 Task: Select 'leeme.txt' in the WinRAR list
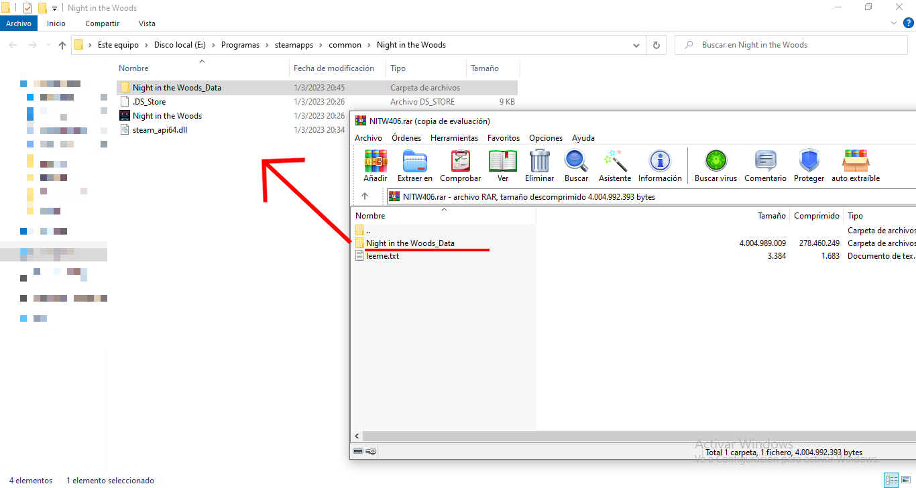click(x=382, y=256)
